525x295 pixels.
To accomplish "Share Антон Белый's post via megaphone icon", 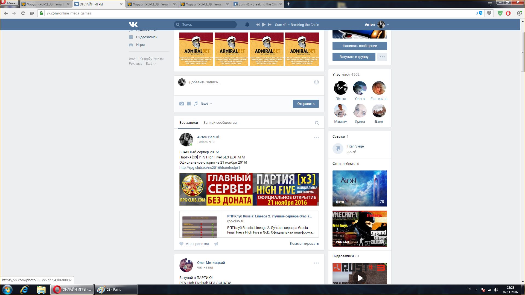I will click(x=216, y=244).
